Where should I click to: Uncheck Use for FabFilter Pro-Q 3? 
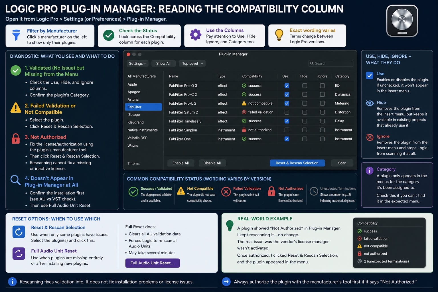point(287,86)
